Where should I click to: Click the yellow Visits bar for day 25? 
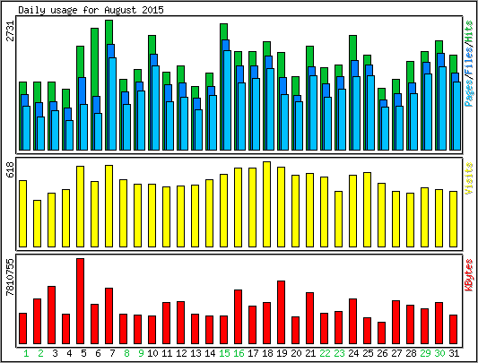367,210
